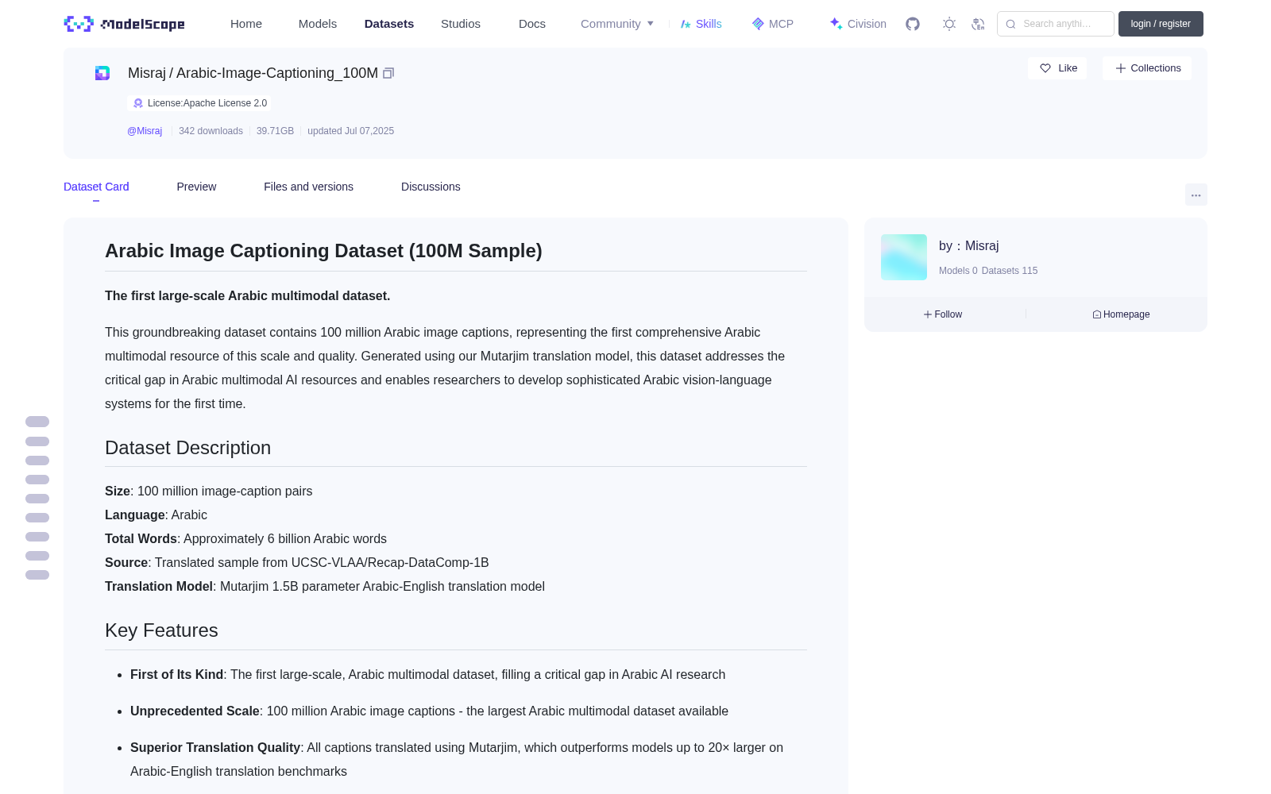Click the login / register button

pyautogui.click(x=1161, y=24)
